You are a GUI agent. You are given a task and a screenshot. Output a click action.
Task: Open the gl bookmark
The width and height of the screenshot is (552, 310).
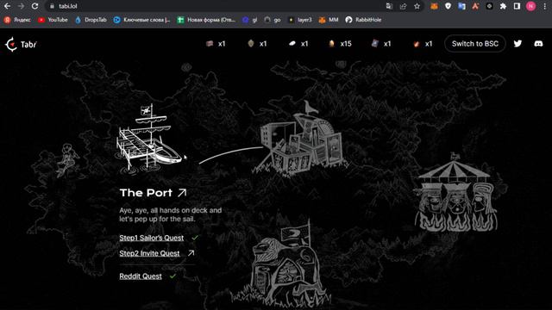tap(250, 20)
